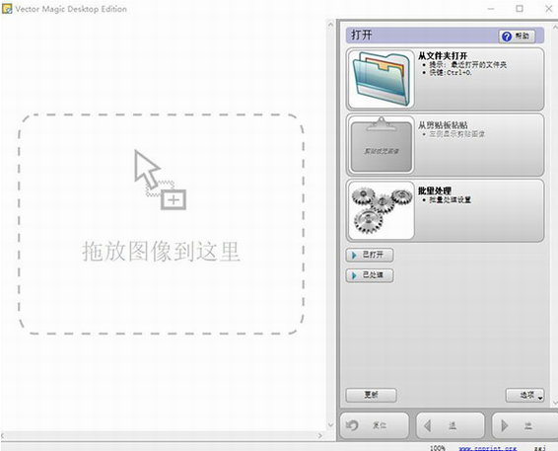The width and height of the screenshot is (558, 451).
Task: Open batch processing via gears icon
Action: [382, 210]
